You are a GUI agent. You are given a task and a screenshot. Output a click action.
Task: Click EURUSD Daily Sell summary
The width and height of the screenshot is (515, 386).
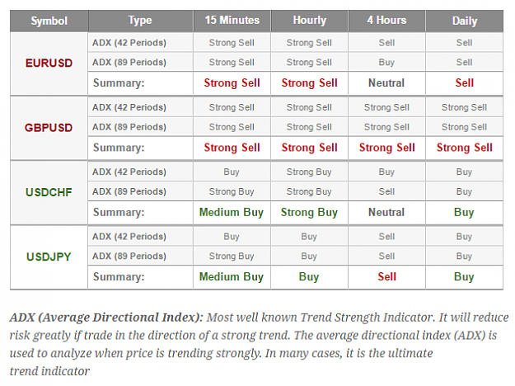click(x=465, y=82)
